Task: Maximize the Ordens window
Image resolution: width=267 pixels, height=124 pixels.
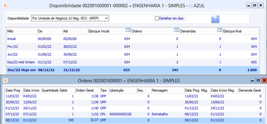Action: 258,80
